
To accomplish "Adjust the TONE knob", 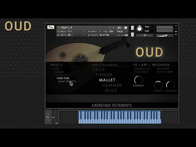I will [158, 85].
